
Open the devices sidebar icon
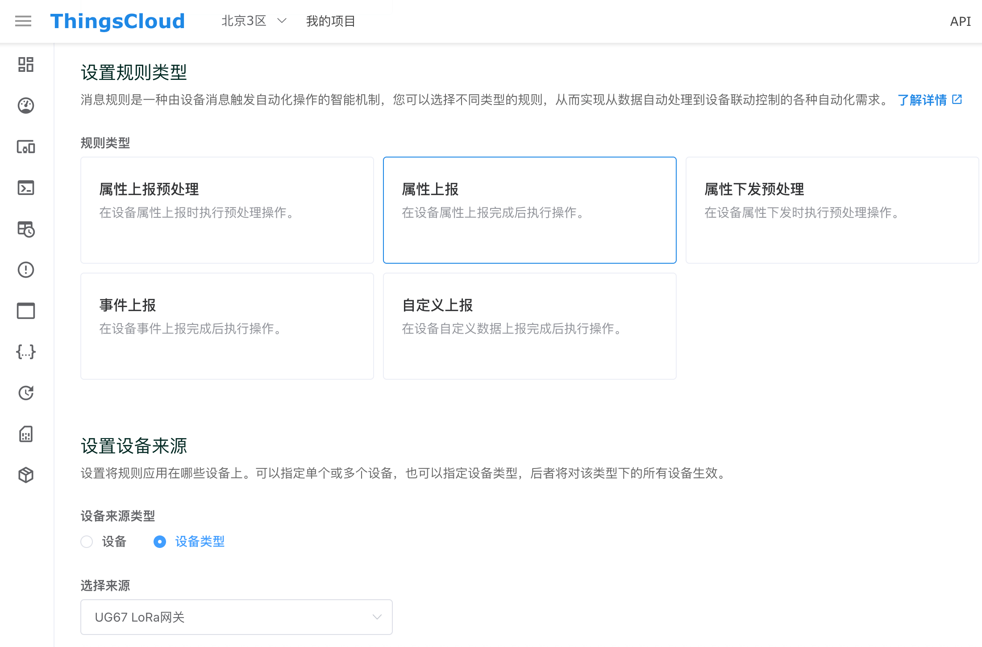tap(26, 147)
